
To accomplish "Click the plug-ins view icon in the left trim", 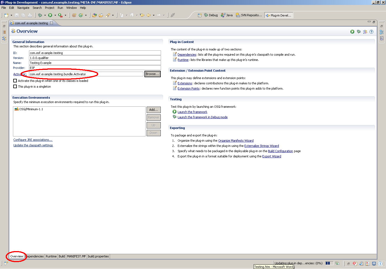I will pyautogui.click(x=4, y=39).
